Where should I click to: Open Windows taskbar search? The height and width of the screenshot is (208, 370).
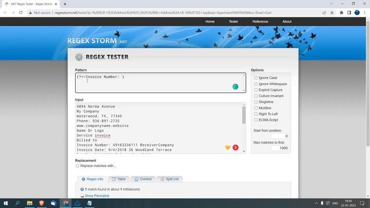pos(17,203)
